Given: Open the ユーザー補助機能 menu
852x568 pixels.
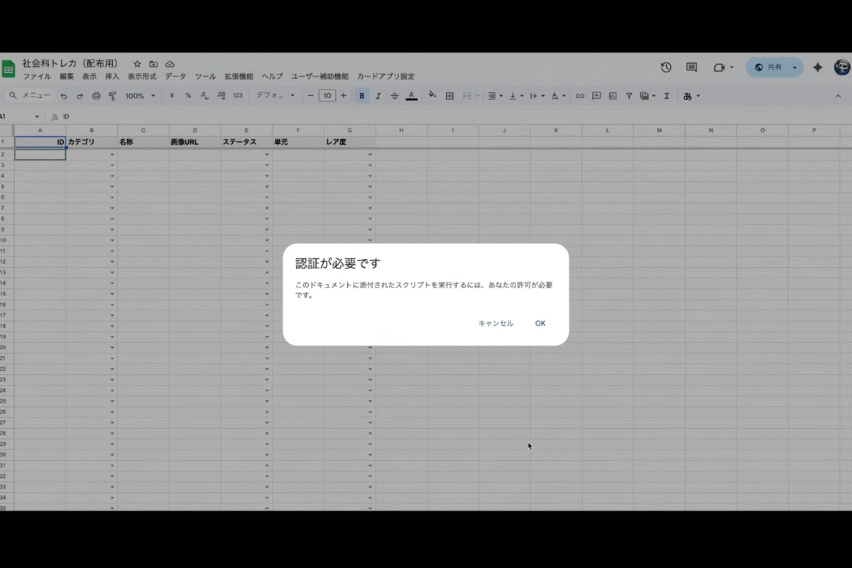Looking at the screenshot, I should [319, 77].
